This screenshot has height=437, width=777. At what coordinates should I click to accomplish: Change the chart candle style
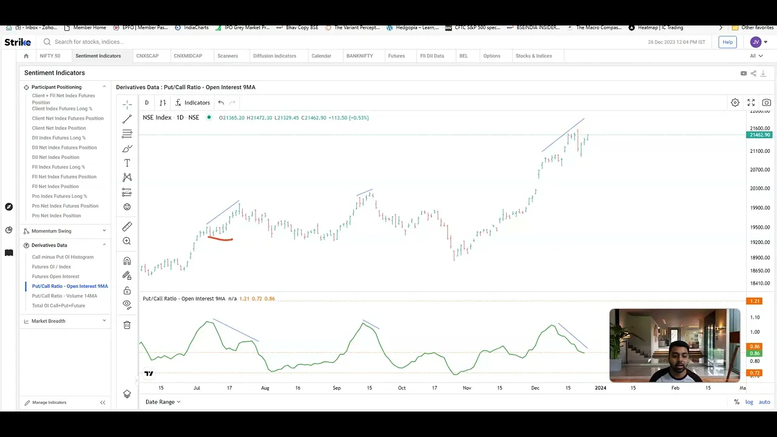click(163, 103)
